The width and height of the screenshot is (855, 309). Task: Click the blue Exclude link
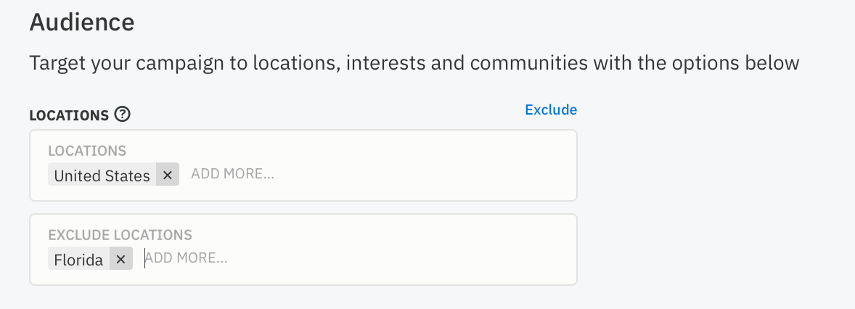(551, 110)
